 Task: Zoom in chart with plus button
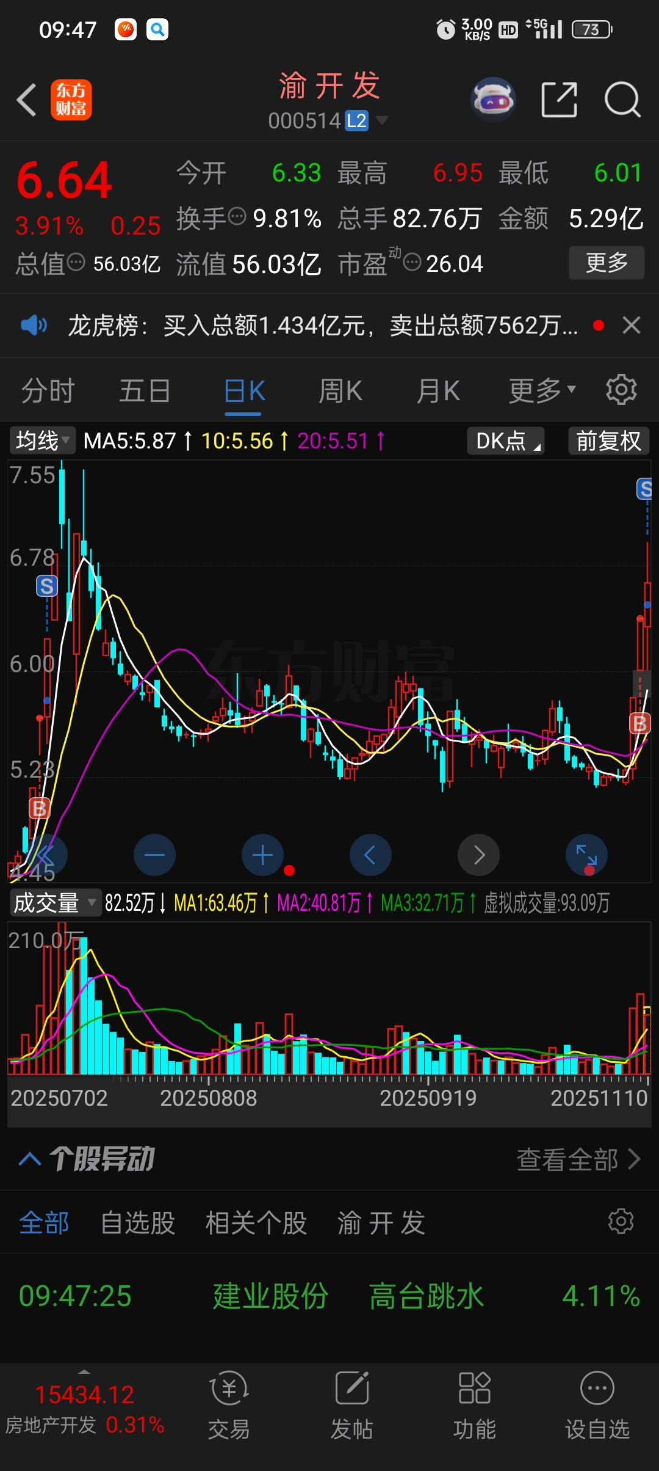(263, 855)
